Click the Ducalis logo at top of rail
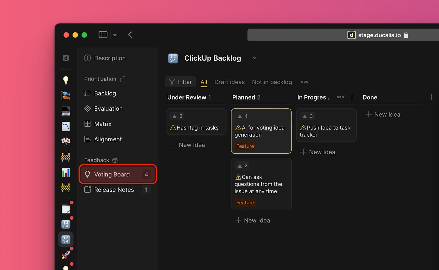Viewport: 439px width, 270px height. [66, 58]
